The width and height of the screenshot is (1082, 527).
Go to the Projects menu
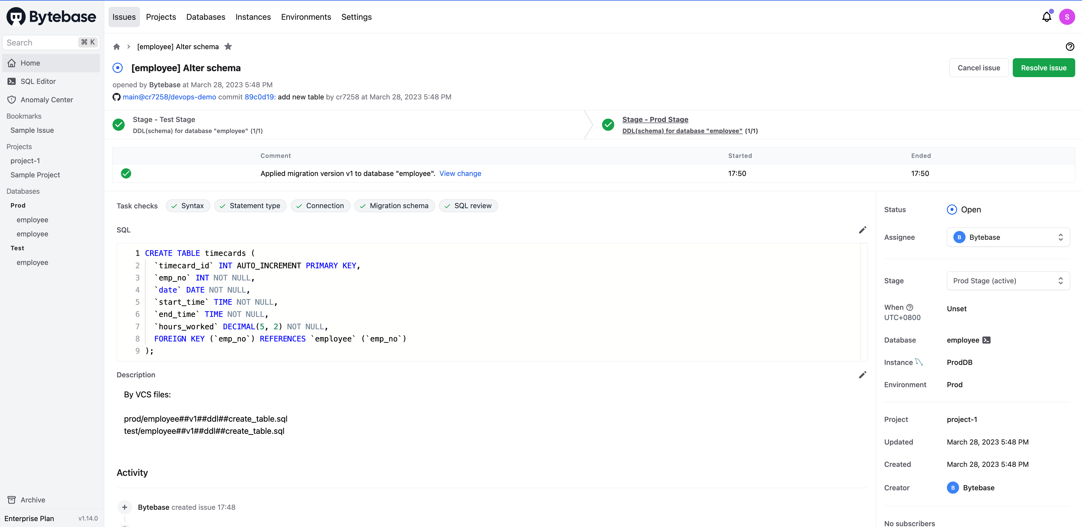coord(161,17)
